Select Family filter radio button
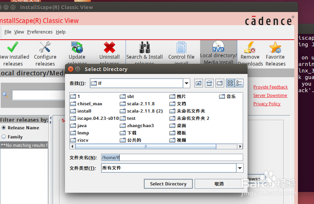Image resolution: width=314 pixels, height=204 pixels. coord(4,137)
